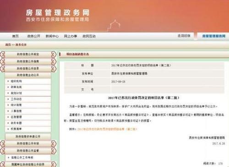Screen dimensions: 229x167
Task: Go to 新闻中心 in the nav bar
Action: point(52,36)
